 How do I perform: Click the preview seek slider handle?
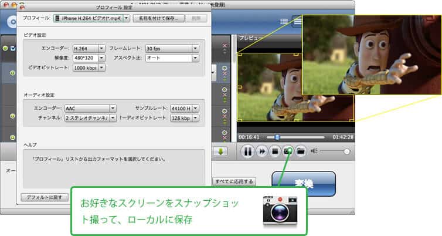(277, 137)
